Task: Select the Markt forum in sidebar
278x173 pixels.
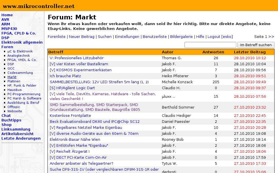Action: 12,77
